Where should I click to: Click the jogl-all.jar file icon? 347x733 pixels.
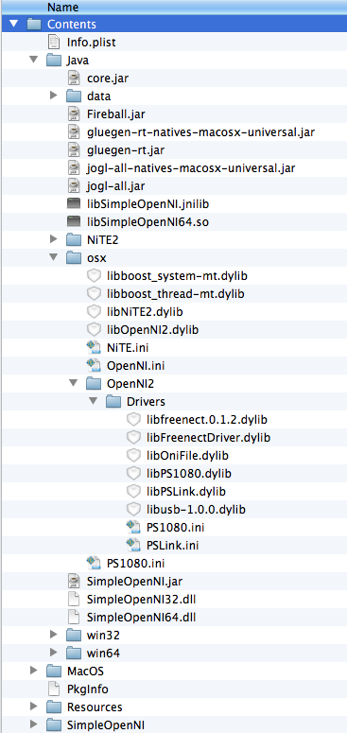pos(74,186)
